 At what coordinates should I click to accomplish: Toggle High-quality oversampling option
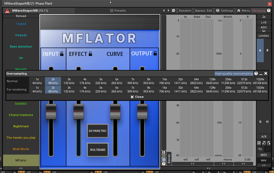[x=234, y=74]
